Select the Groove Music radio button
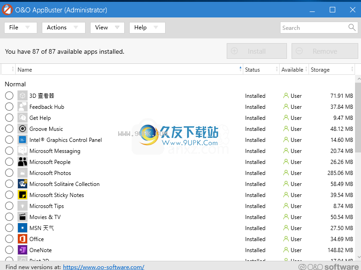 tap(9, 129)
